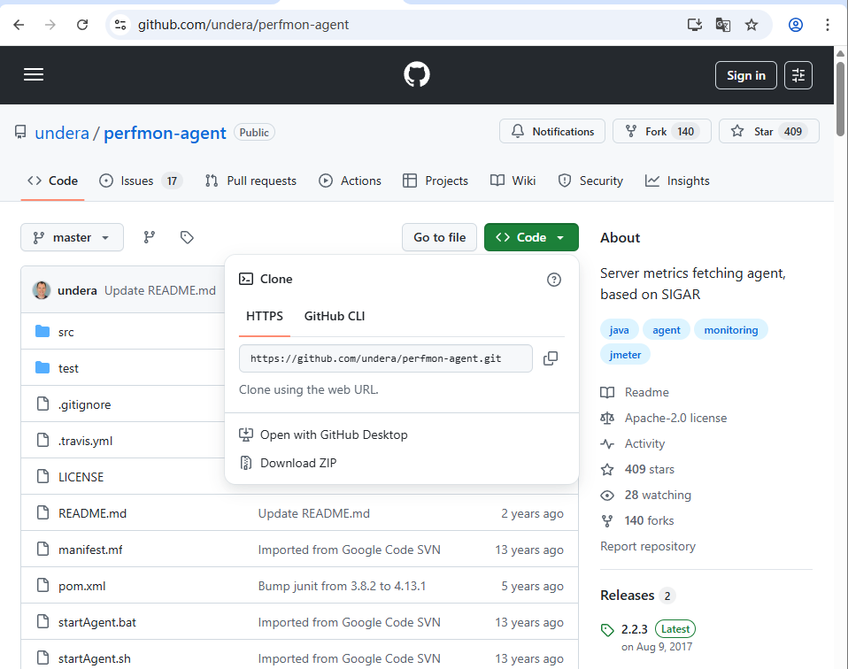Click file icon beside LICENSE
848x669 pixels.
[x=42, y=476]
